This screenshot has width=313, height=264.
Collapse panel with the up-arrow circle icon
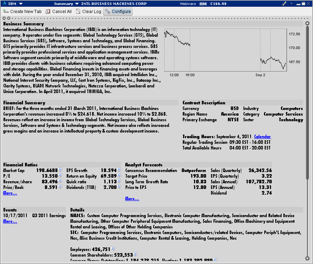point(4,18)
